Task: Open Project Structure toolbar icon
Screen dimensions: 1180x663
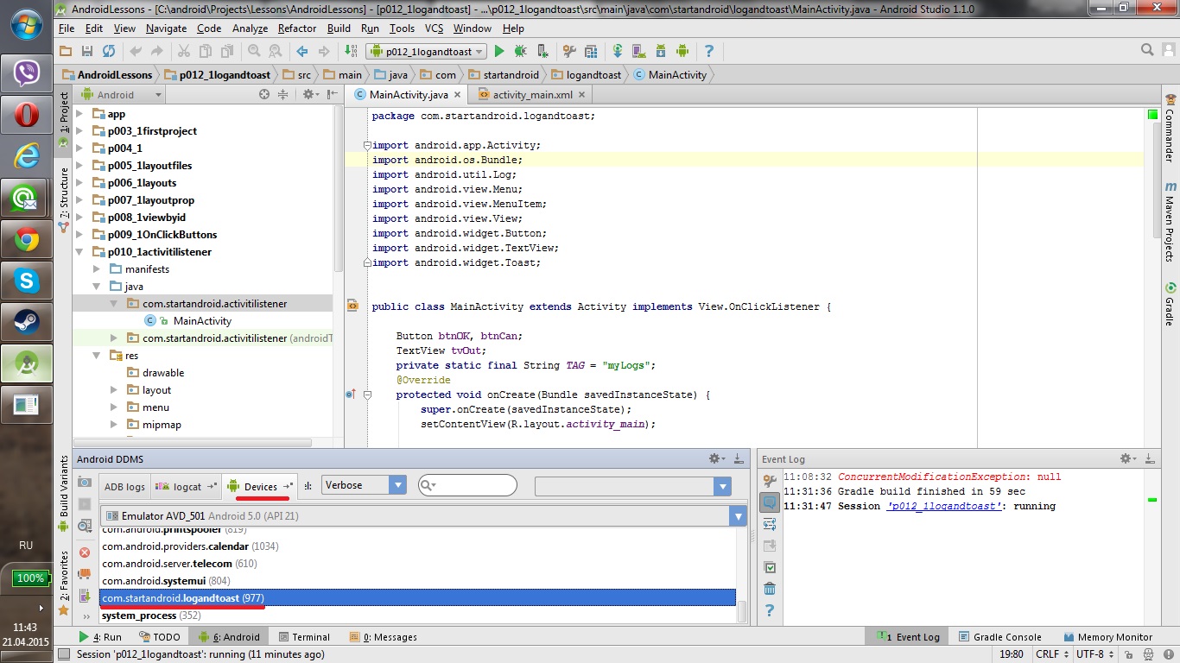Action: [591, 52]
